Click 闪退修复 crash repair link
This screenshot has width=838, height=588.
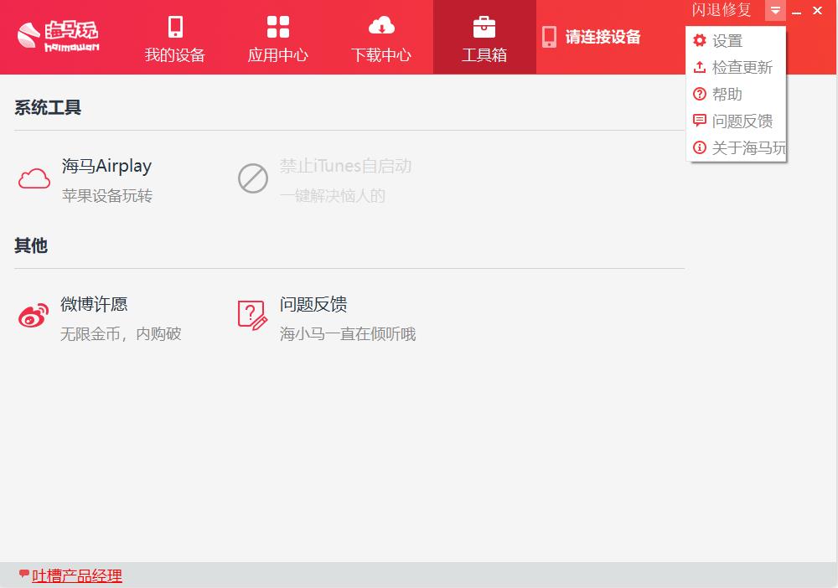[722, 10]
